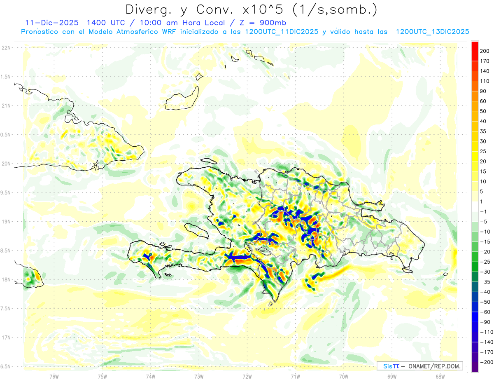Click the "20N" latitude label

coord(6,164)
